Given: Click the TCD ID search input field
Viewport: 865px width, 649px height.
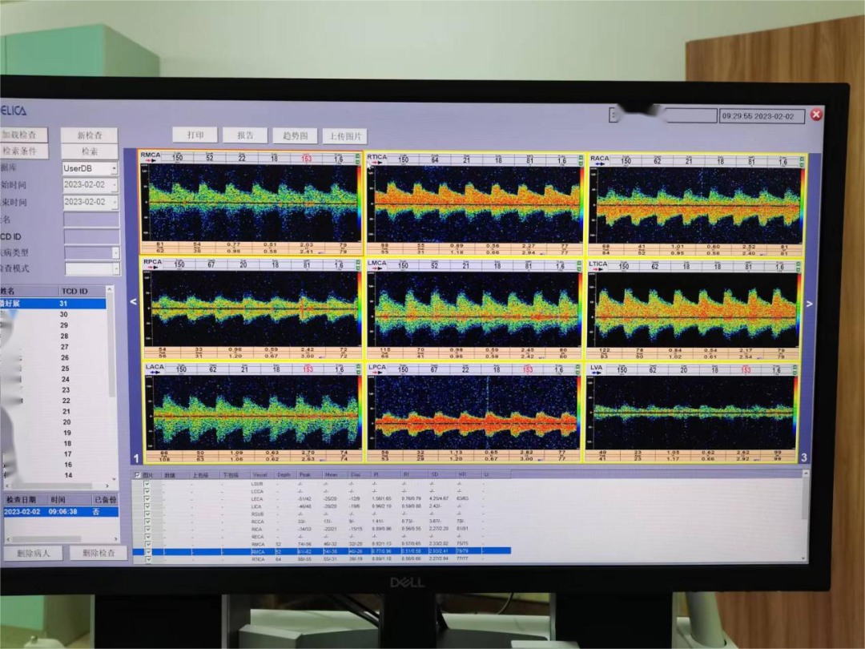Looking at the screenshot, I should tap(91, 236).
